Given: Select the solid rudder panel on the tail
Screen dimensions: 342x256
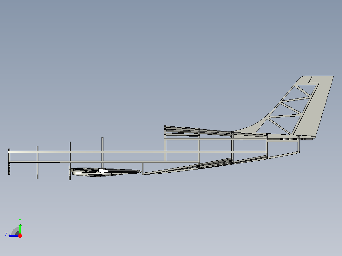Looking at the screenshot, I should click(x=314, y=106).
